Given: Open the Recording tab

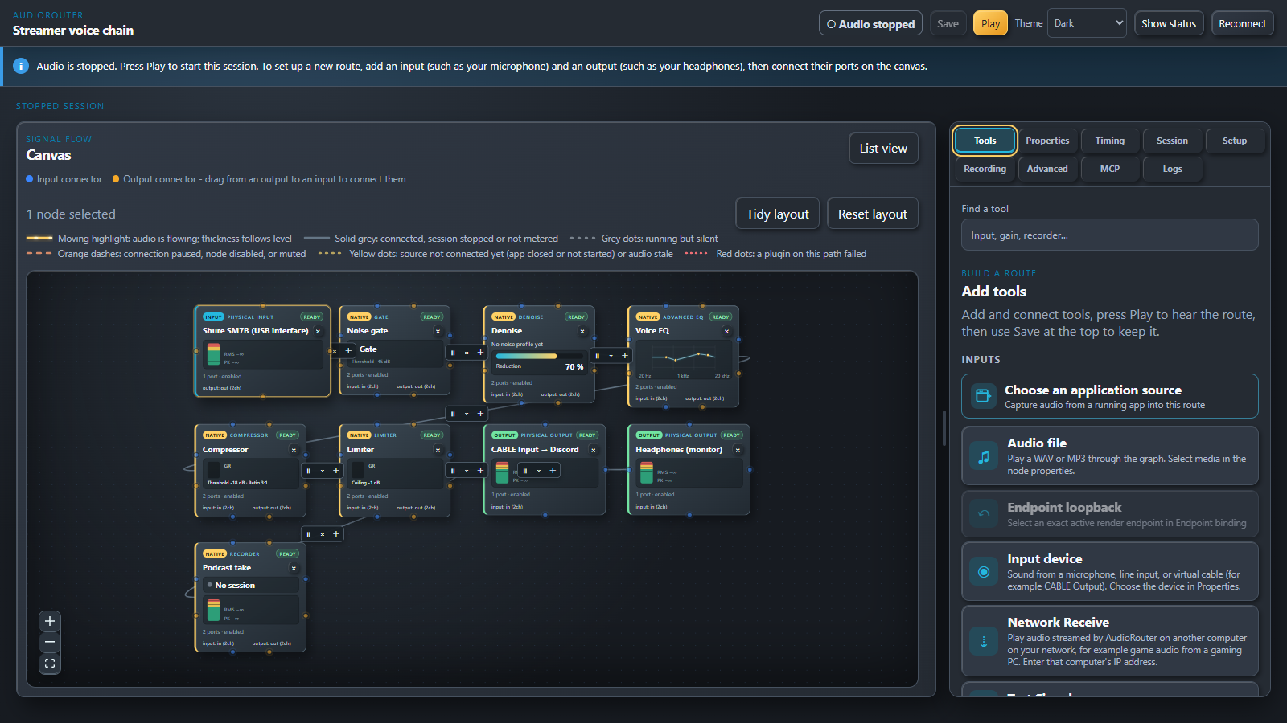Looking at the screenshot, I should [x=985, y=169].
